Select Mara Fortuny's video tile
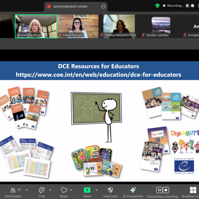 pos(78,26)
